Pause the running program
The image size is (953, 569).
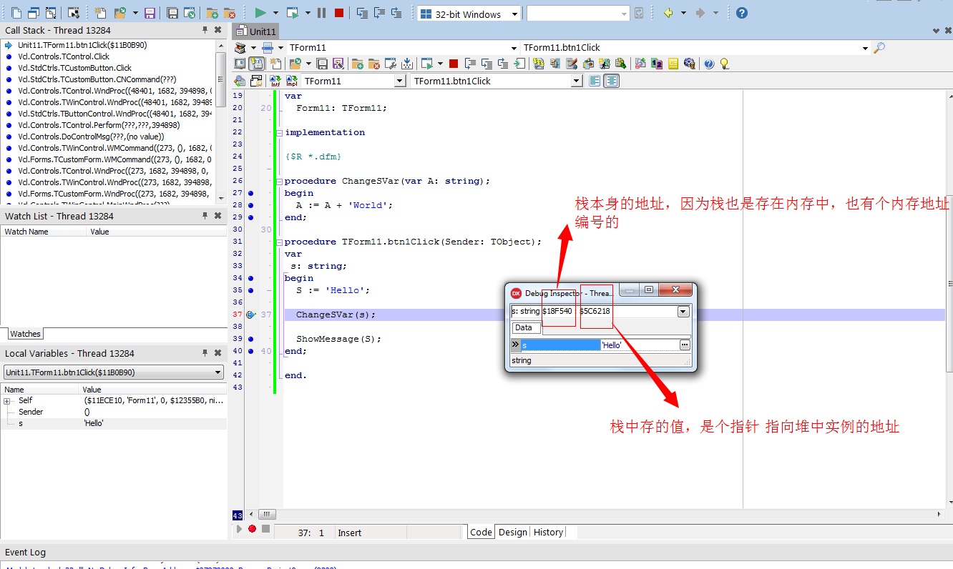click(321, 13)
